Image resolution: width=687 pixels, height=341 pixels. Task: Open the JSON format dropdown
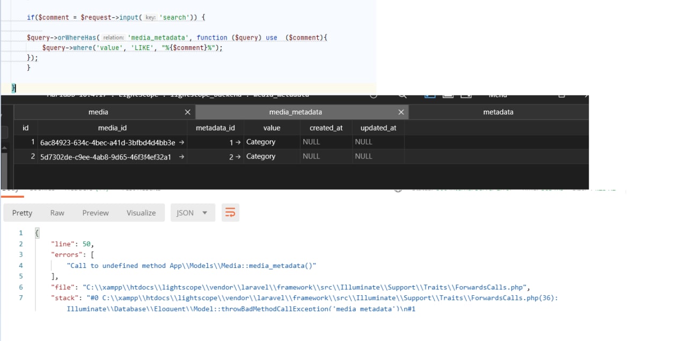[192, 213]
